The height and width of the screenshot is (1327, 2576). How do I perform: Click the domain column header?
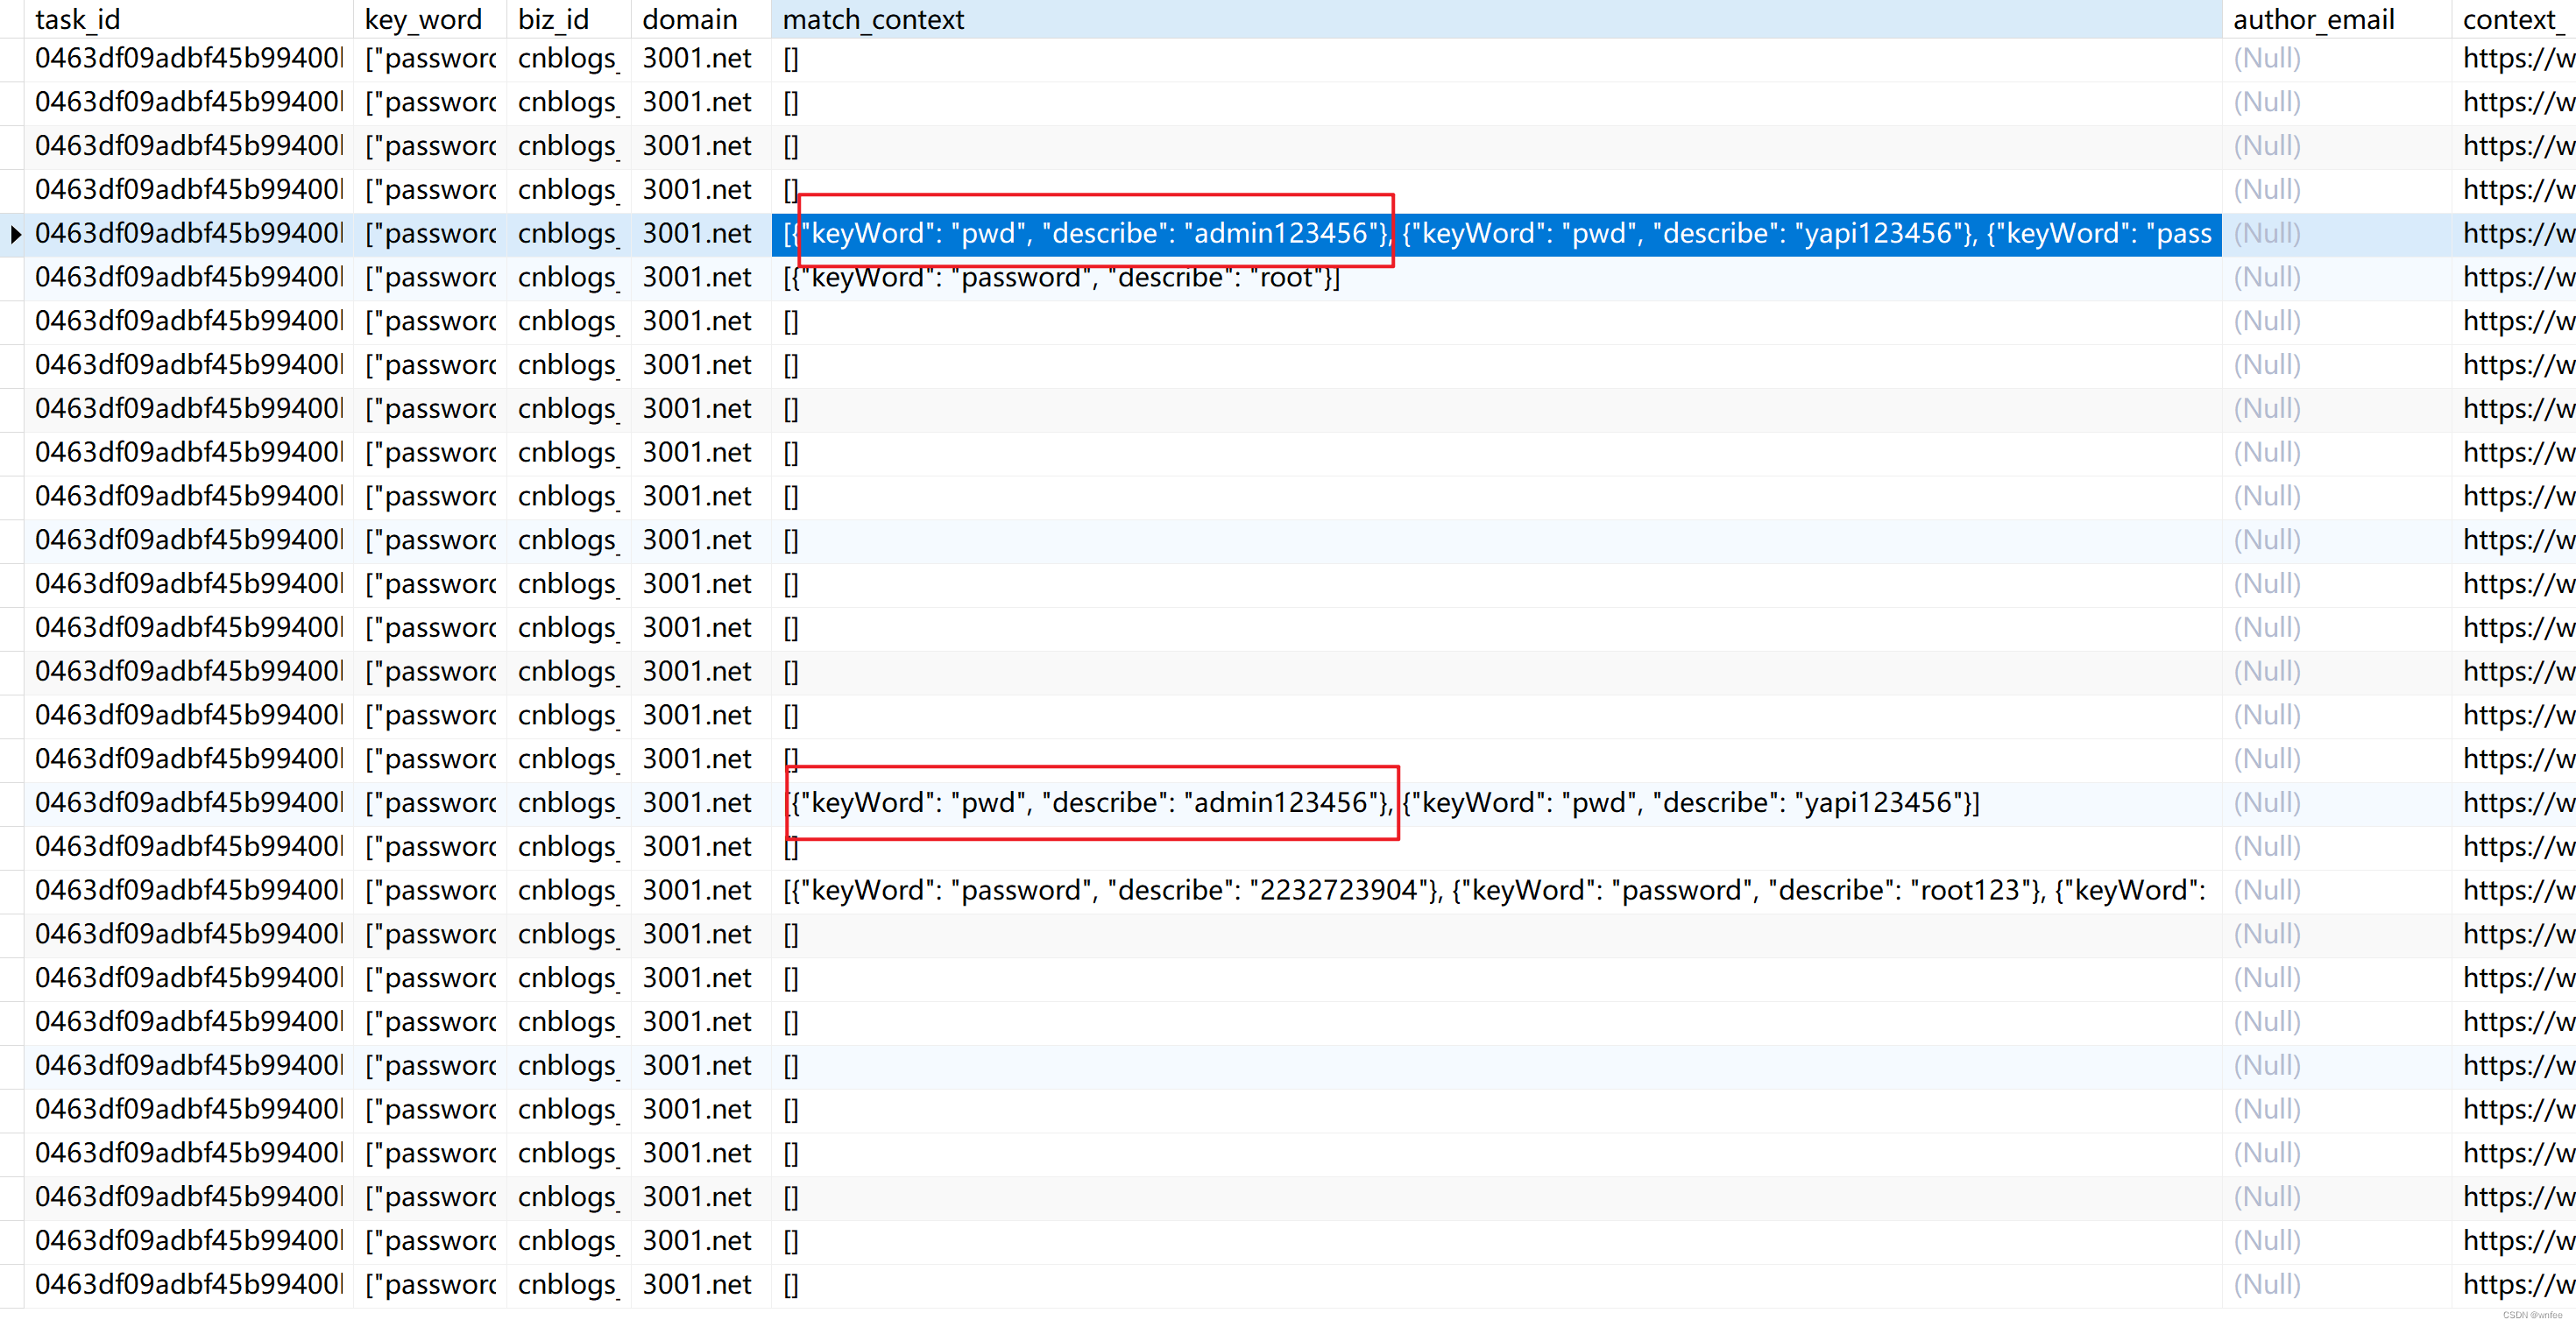(x=689, y=19)
